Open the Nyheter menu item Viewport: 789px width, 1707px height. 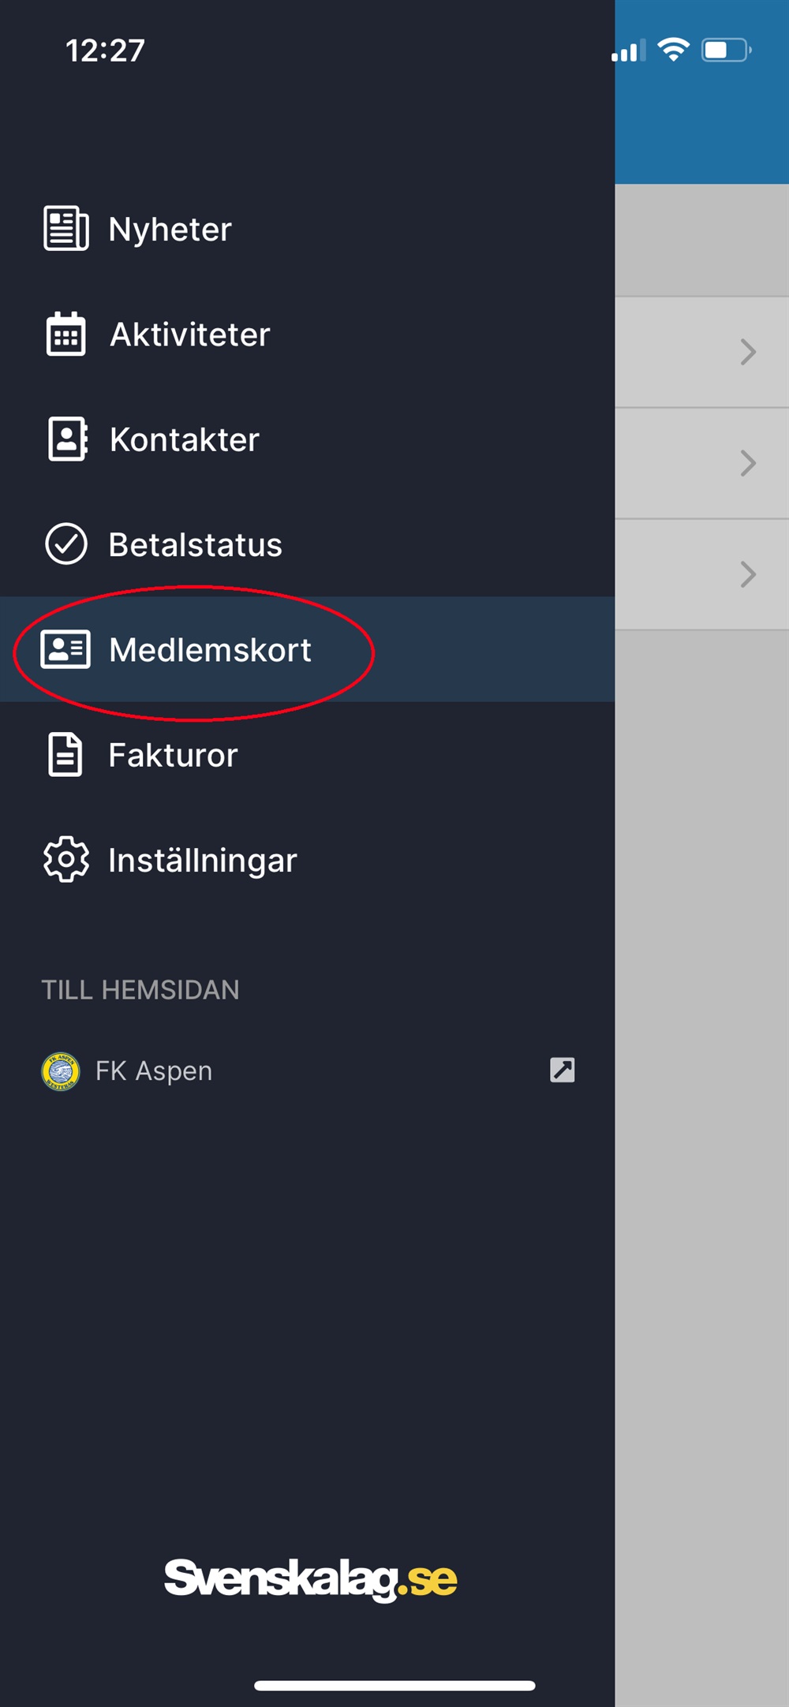[307, 229]
